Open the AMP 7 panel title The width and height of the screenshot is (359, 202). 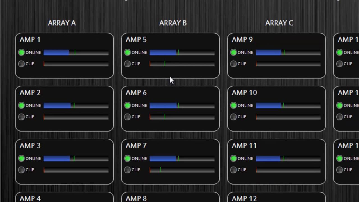136,146
